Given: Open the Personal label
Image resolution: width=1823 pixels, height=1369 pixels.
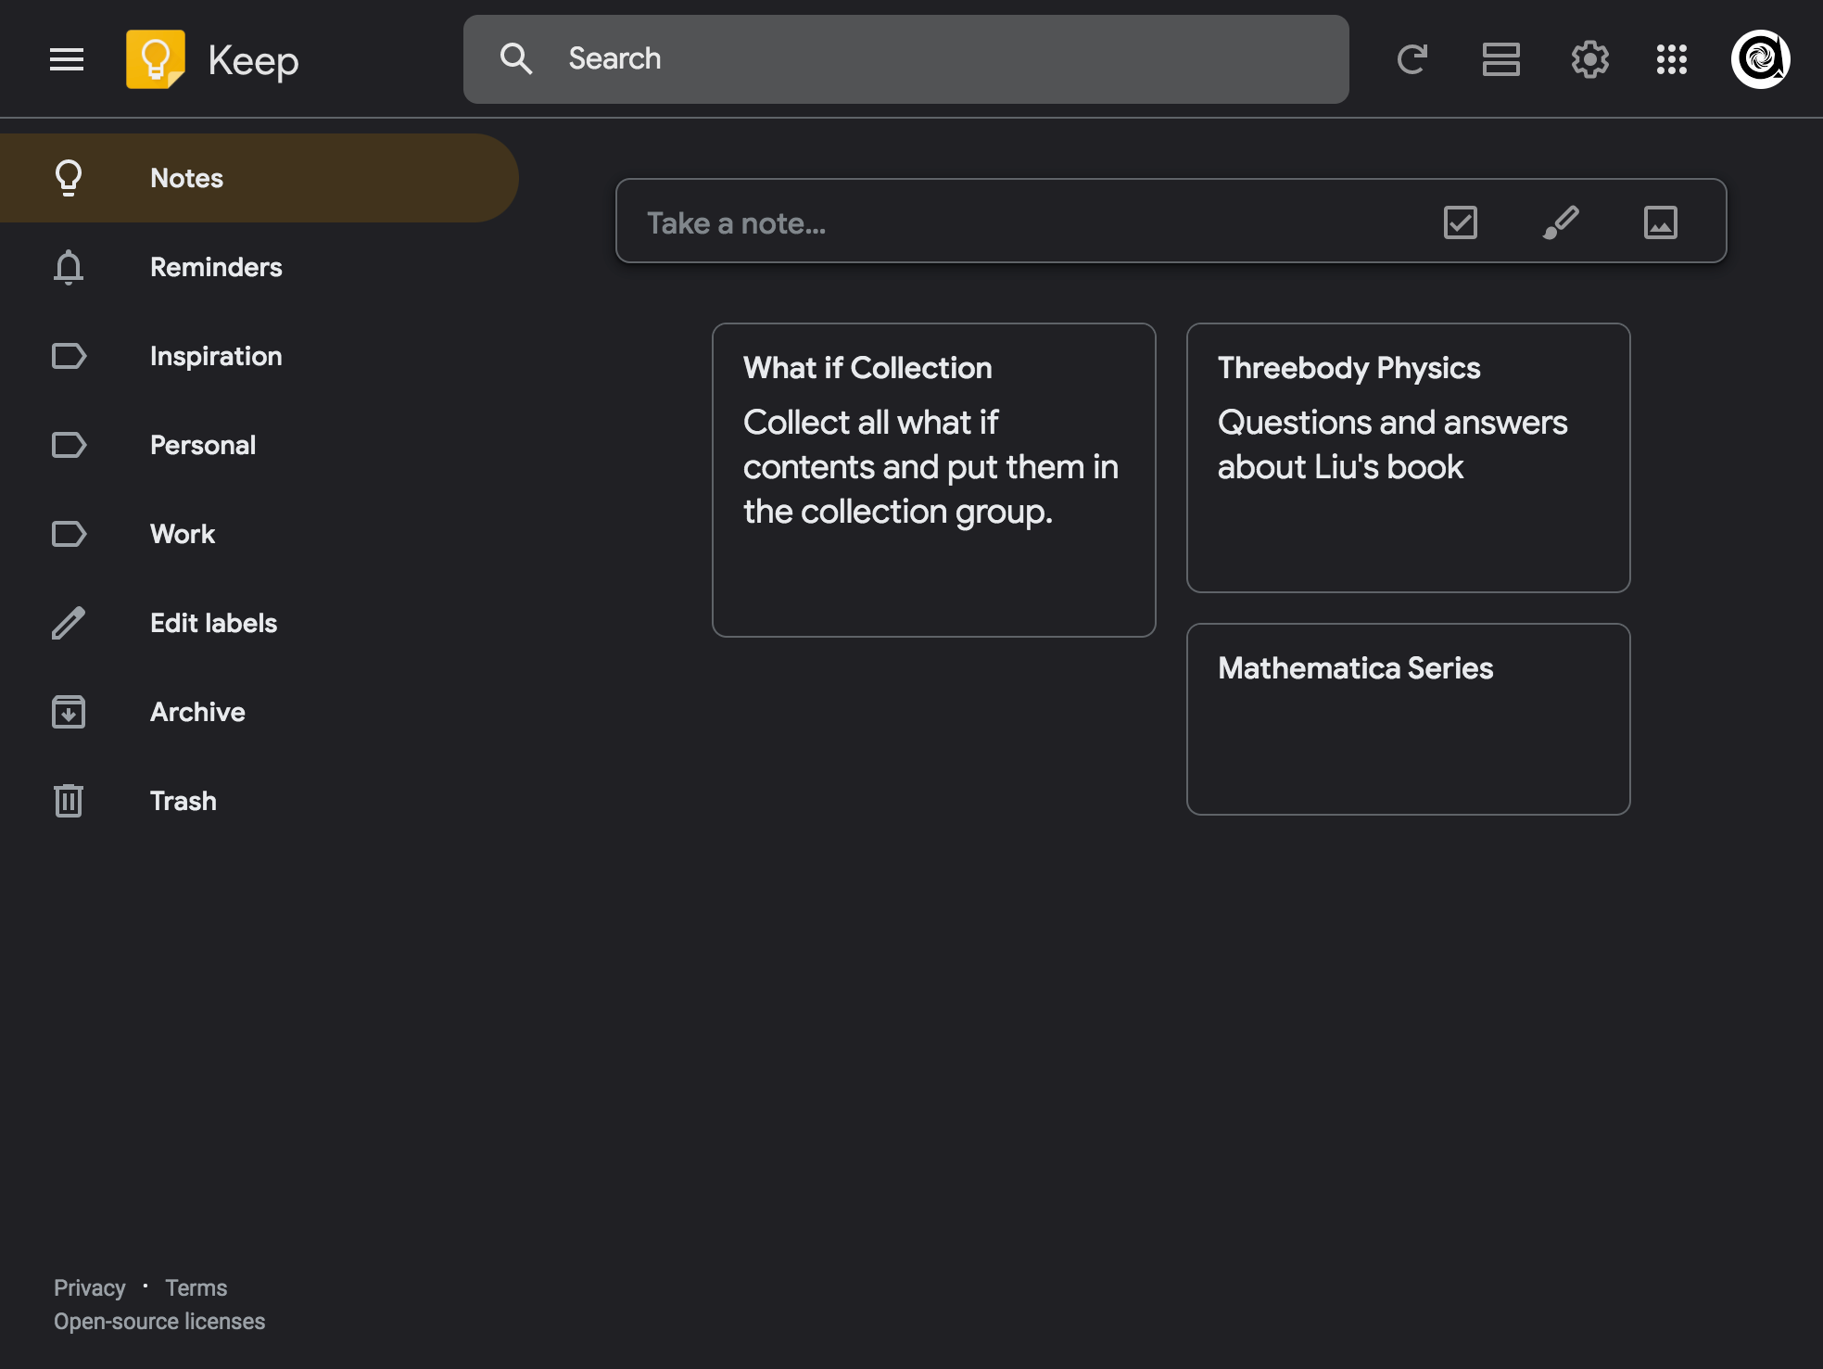Looking at the screenshot, I should point(203,445).
